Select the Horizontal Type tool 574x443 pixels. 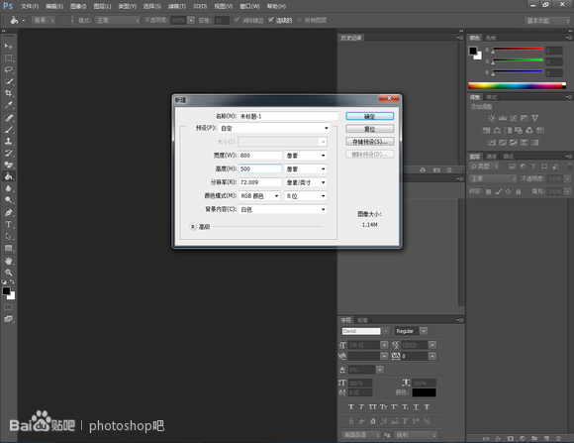(x=9, y=224)
